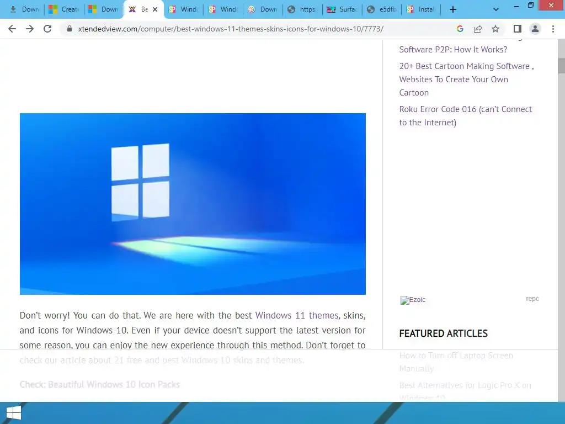This screenshot has height=424, width=565.
Task: Open 20+ Best Cartoon Making Software link
Action: (466, 79)
